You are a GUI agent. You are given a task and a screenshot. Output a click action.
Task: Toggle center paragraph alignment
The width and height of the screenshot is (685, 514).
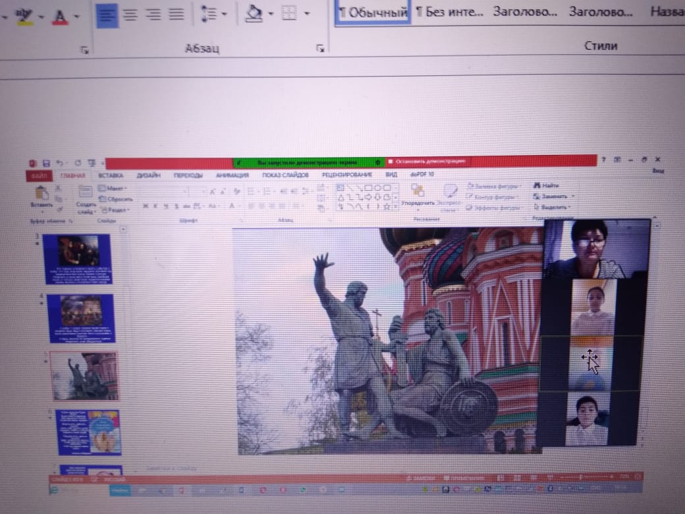point(130,14)
